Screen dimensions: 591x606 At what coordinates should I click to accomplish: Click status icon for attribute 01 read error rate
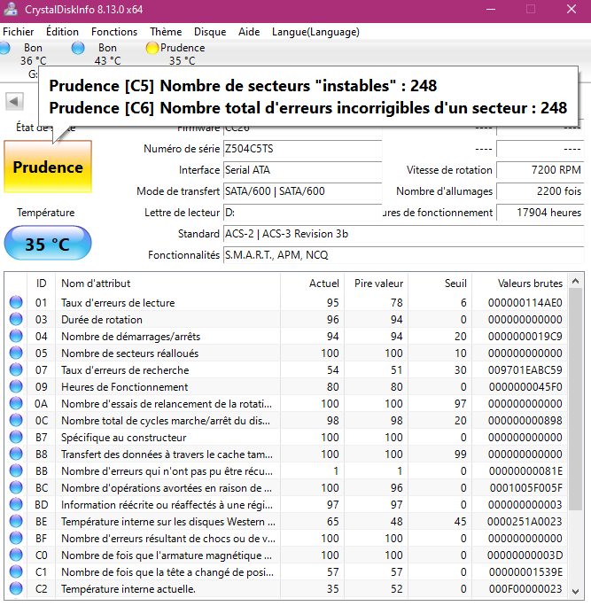[16, 303]
